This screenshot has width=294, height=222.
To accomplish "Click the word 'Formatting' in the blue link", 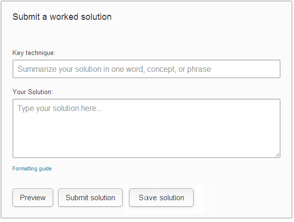I will 25,168.
